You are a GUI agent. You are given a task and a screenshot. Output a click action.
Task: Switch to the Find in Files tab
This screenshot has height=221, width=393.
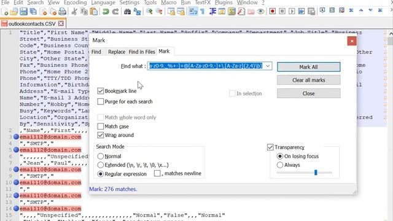pyautogui.click(x=142, y=52)
